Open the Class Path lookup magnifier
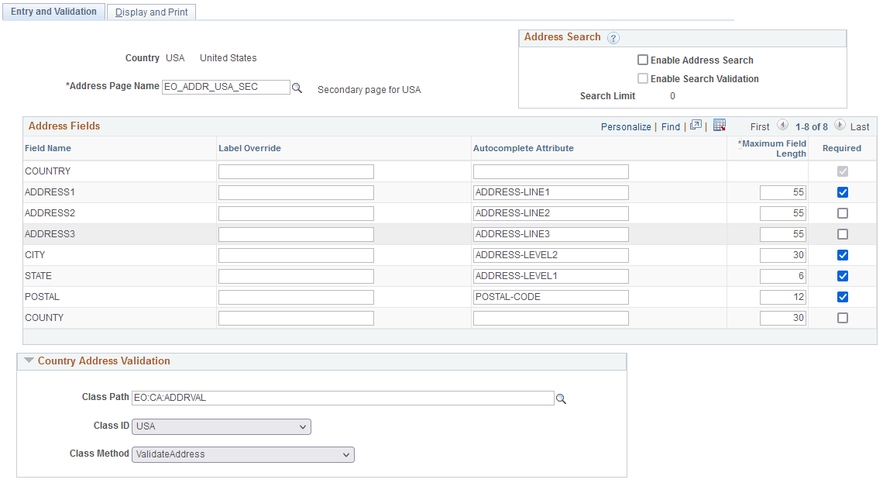 tap(561, 397)
